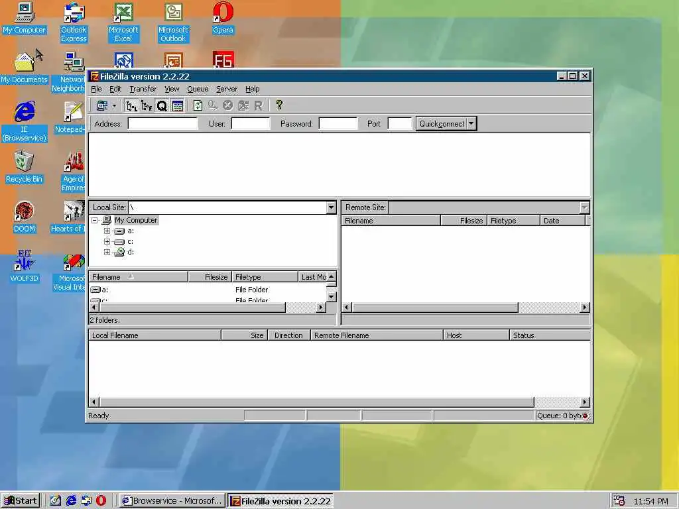Viewport: 679px width, 509px height.
Task: Sort local list by Filename column
Action: pos(139,277)
